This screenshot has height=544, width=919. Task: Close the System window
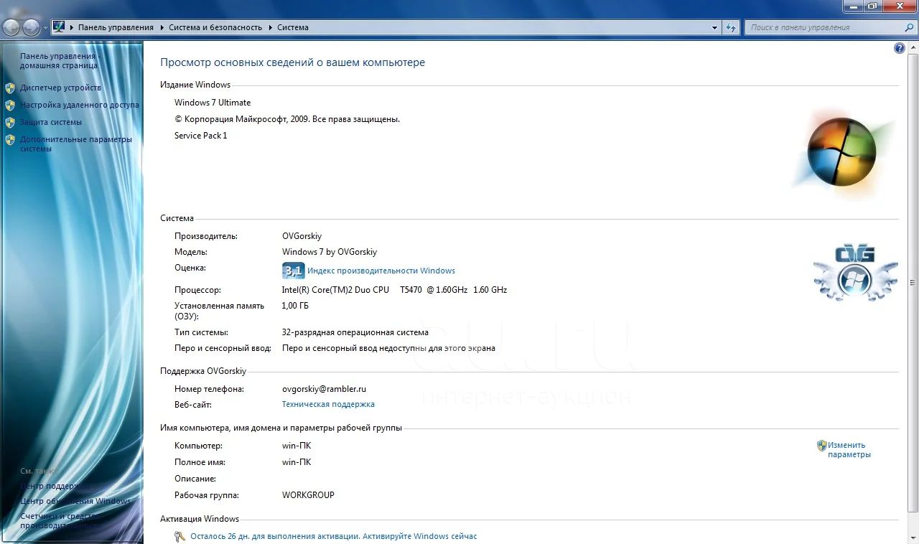(899, 6)
